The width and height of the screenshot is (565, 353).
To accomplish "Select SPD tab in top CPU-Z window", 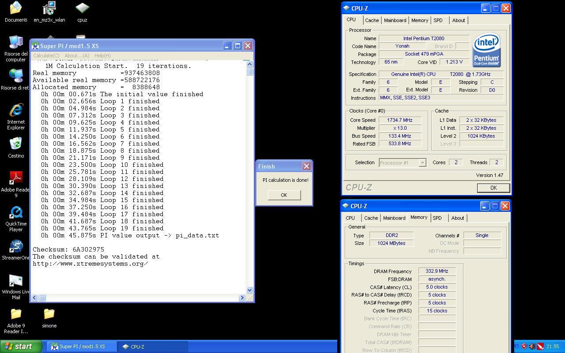I will pyautogui.click(x=438, y=20).
